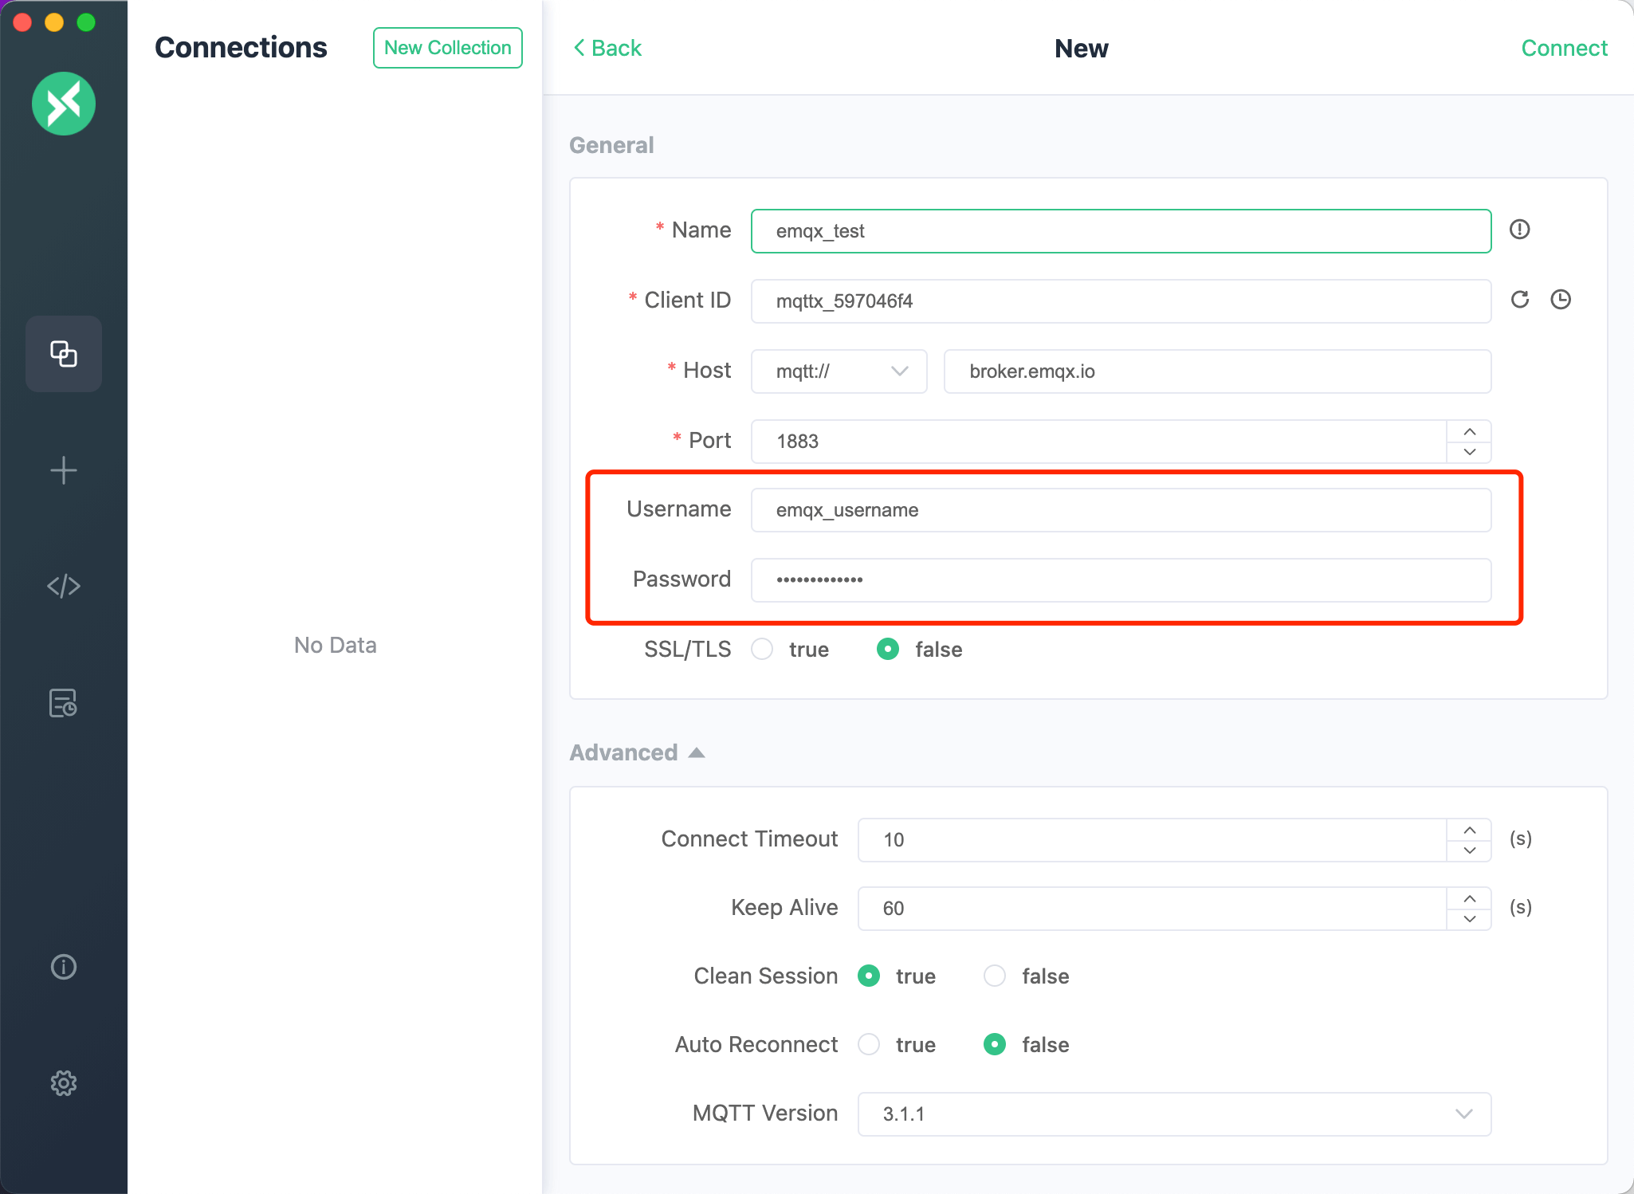The width and height of the screenshot is (1634, 1194).
Task: Enable Auto Reconnect true option
Action: [870, 1046]
